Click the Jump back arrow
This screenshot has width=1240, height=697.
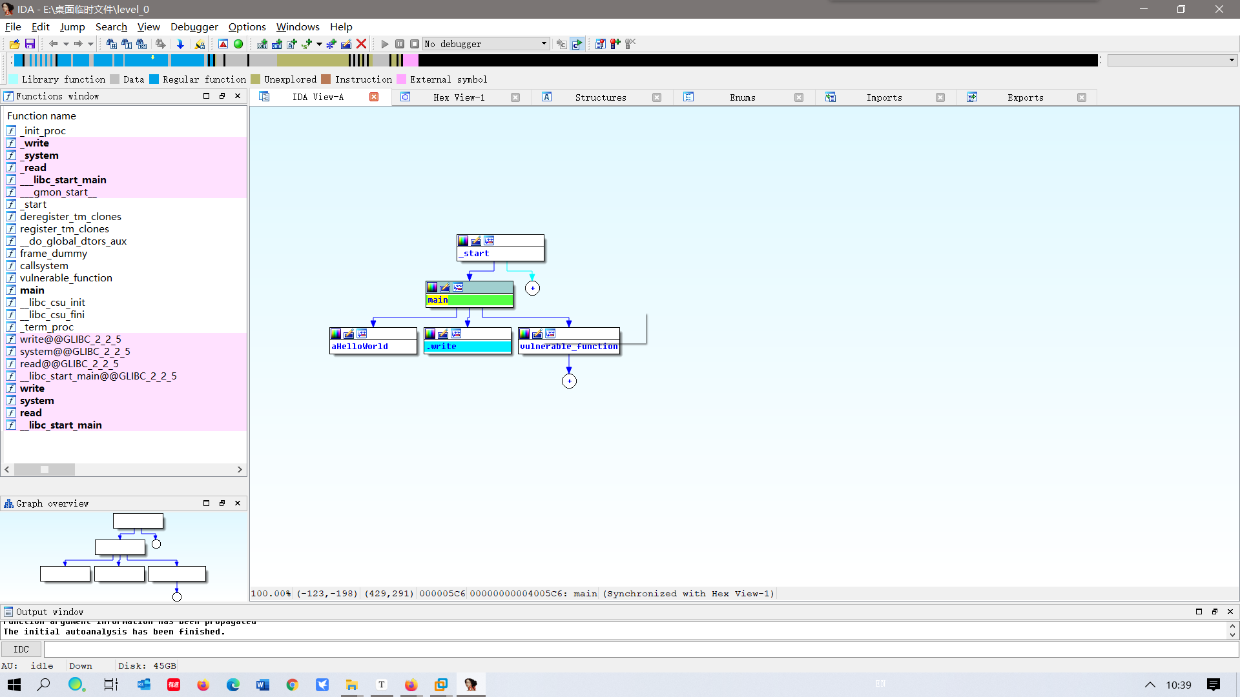pyautogui.click(x=53, y=44)
